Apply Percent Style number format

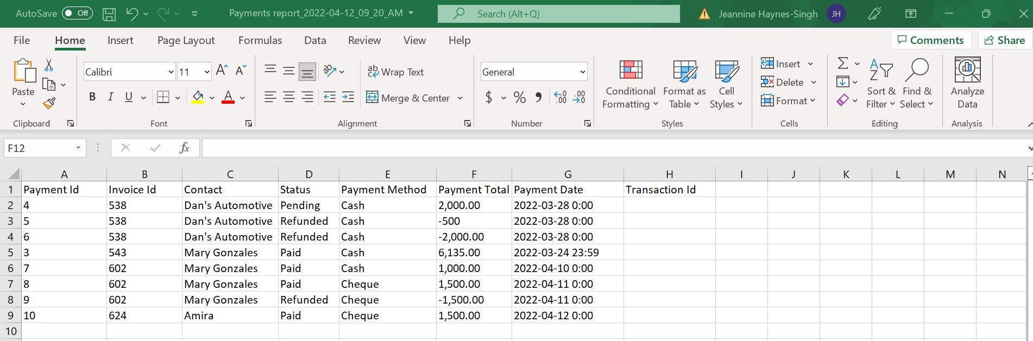click(x=519, y=98)
